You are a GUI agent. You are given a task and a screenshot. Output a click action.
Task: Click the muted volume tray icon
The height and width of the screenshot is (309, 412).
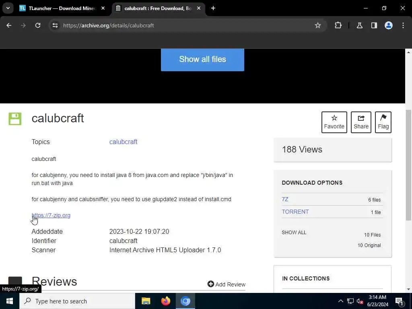tap(360, 301)
